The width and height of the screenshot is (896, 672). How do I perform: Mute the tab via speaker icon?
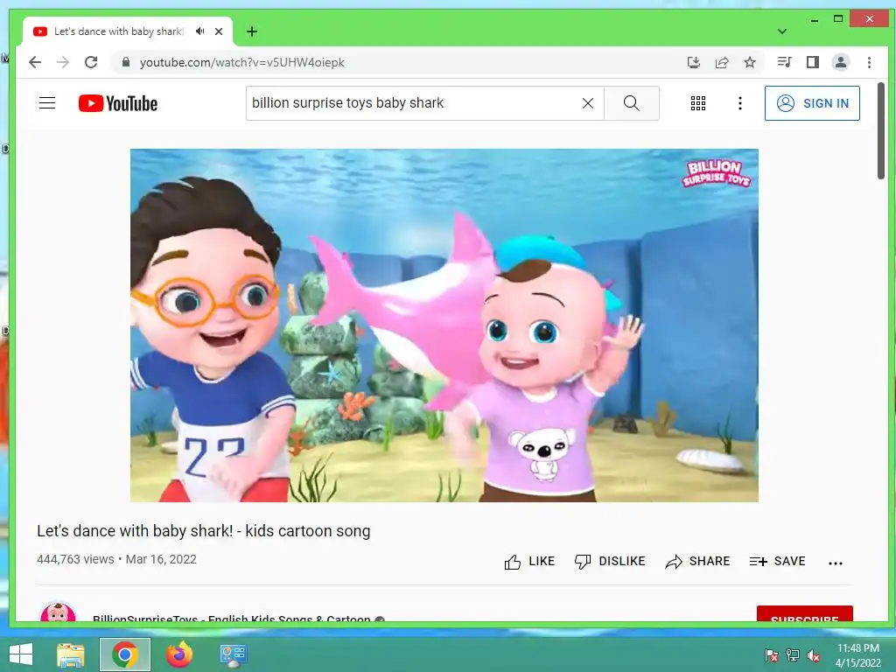200,31
